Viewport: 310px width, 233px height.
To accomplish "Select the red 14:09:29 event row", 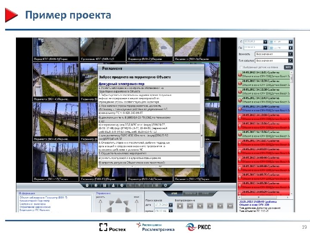I will pyautogui.click(x=264, y=193).
